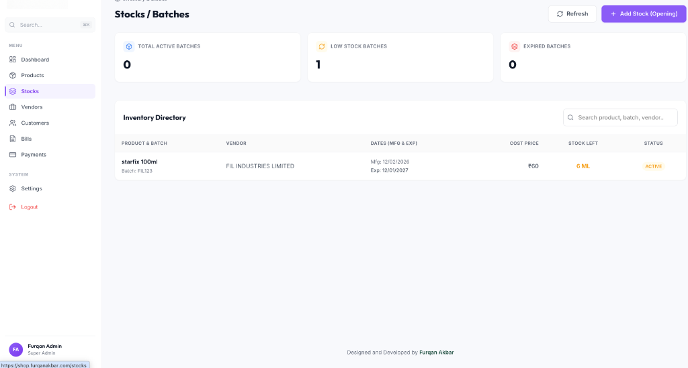Click the magnifier icon in Inventory search
Viewport: 688px width, 368px height.
tap(570, 118)
